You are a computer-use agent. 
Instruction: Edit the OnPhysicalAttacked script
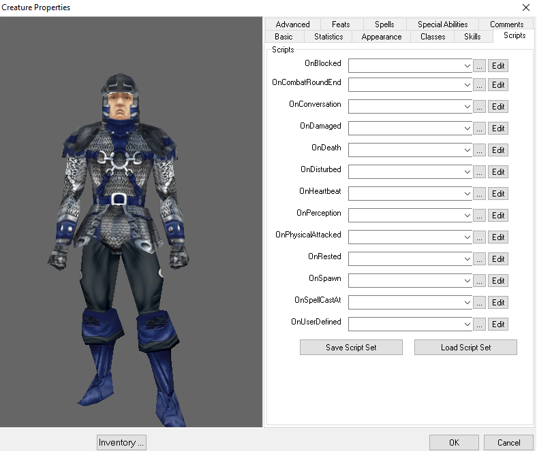pyautogui.click(x=498, y=237)
